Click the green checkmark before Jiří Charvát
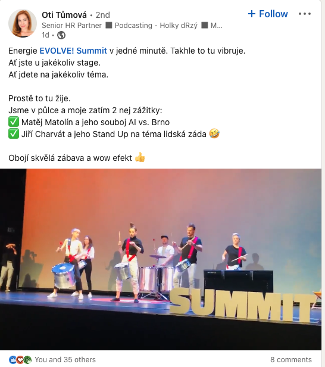The height and width of the screenshot is (367, 325). [x=14, y=134]
